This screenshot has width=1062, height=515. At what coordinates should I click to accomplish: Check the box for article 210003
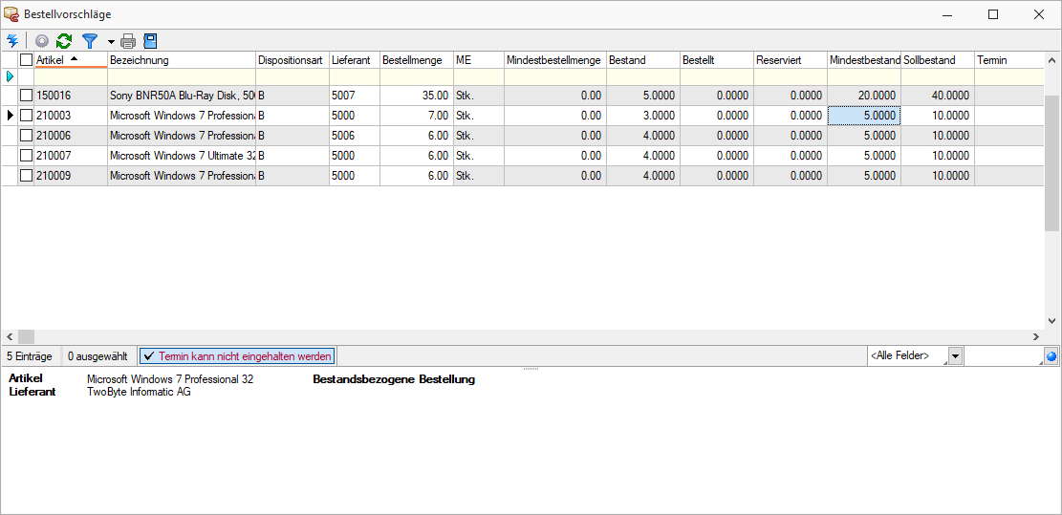tap(26, 116)
